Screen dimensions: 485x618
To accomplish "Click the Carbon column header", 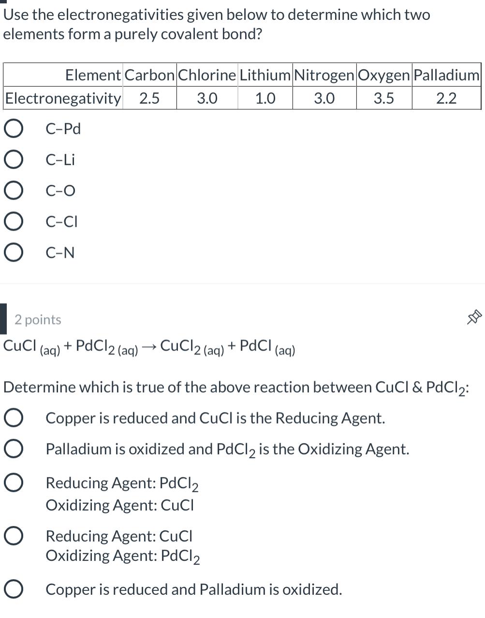I will (149, 75).
